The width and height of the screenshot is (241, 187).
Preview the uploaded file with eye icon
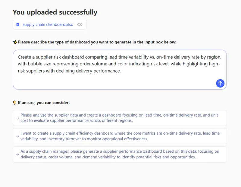point(80,25)
